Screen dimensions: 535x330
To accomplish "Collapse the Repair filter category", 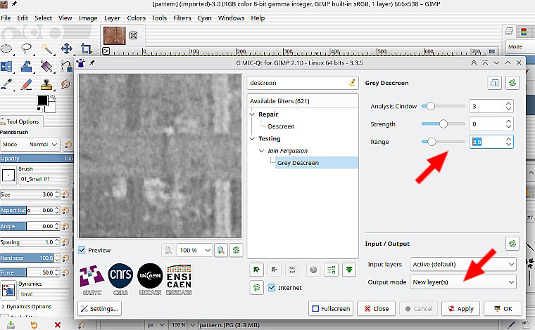I will (253, 114).
